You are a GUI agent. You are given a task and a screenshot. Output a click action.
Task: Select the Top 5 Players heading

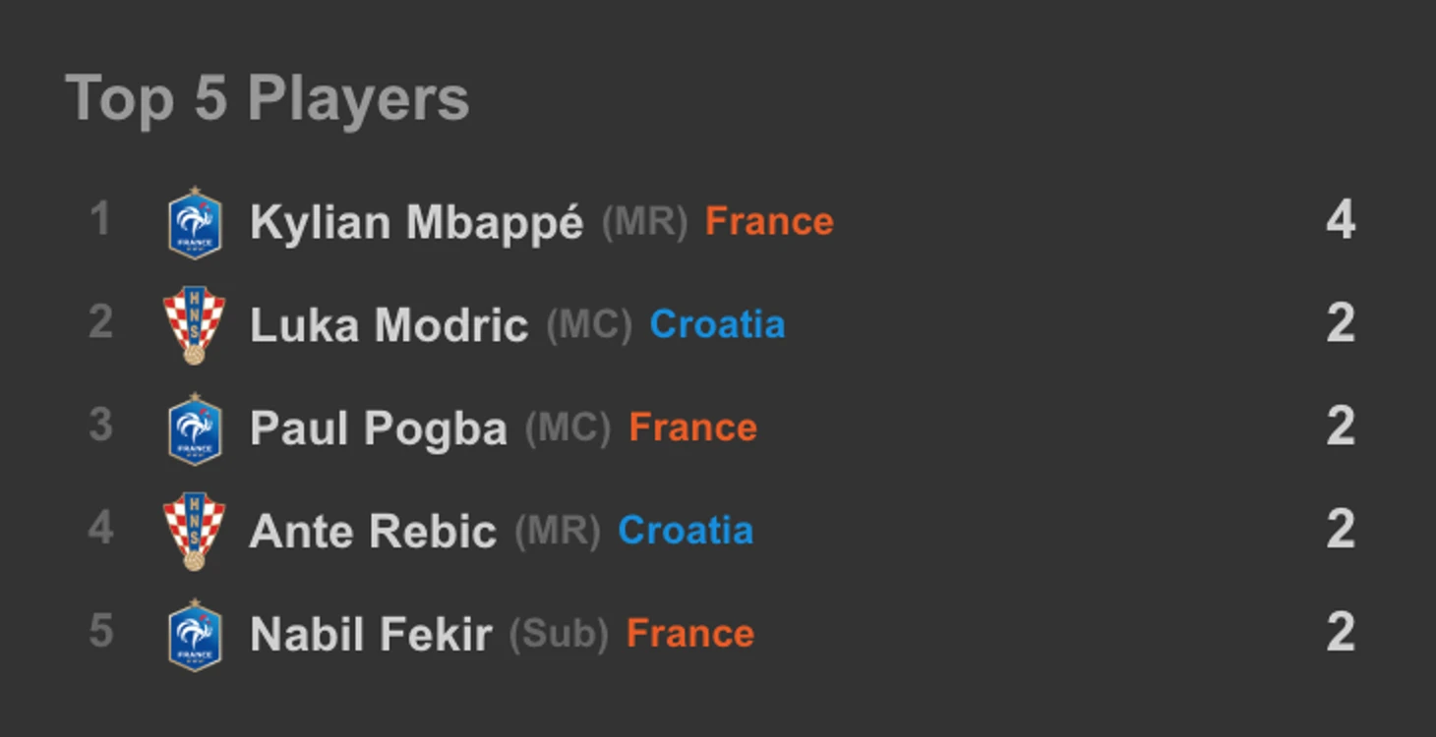268,99
